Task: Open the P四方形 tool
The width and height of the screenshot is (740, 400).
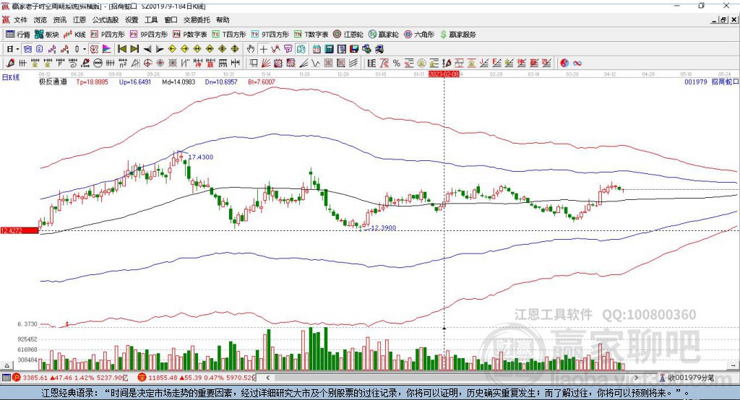Action: [x=108, y=35]
